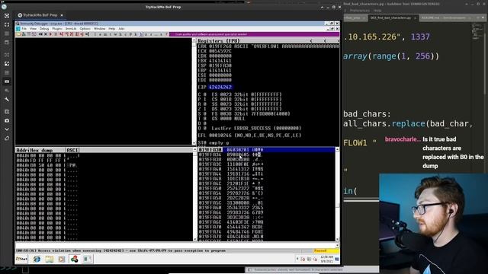The height and width of the screenshot is (274, 488).
Task: Click the Hex dump column header
Action: click(x=47, y=150)
